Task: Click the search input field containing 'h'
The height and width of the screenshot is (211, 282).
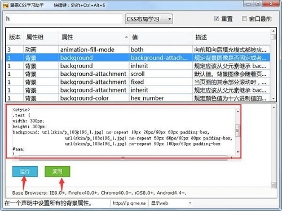Action: pyautogui.click(x=64, y=19)
